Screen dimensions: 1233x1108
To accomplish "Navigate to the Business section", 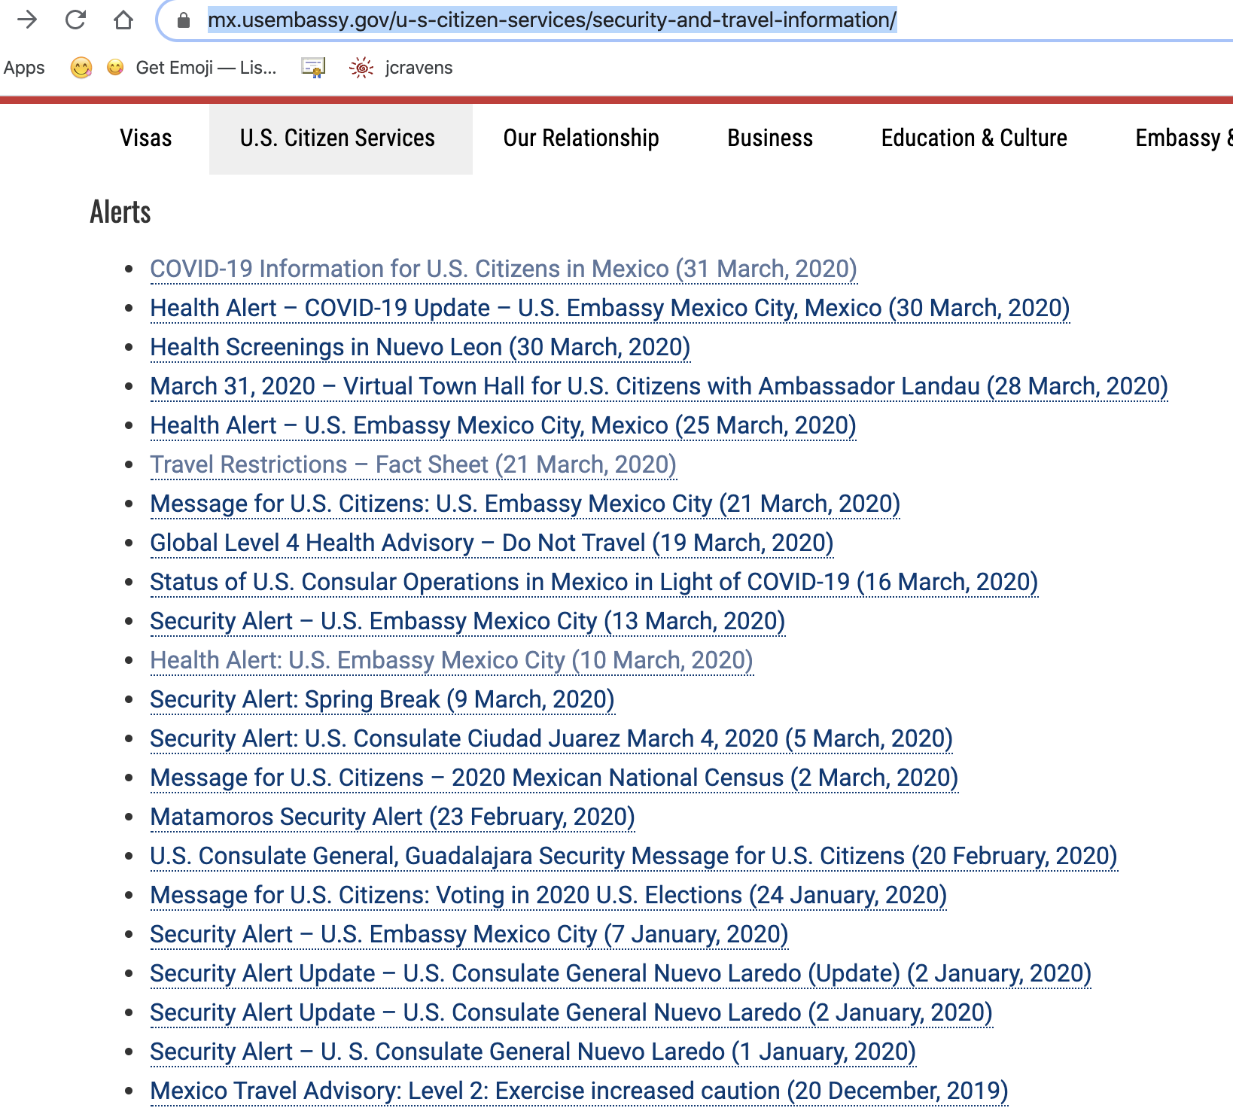I will pos(769,138).
